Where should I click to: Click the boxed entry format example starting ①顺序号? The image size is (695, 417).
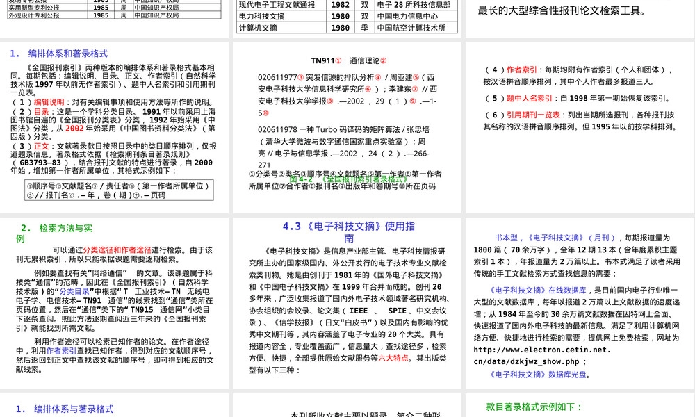120,190
